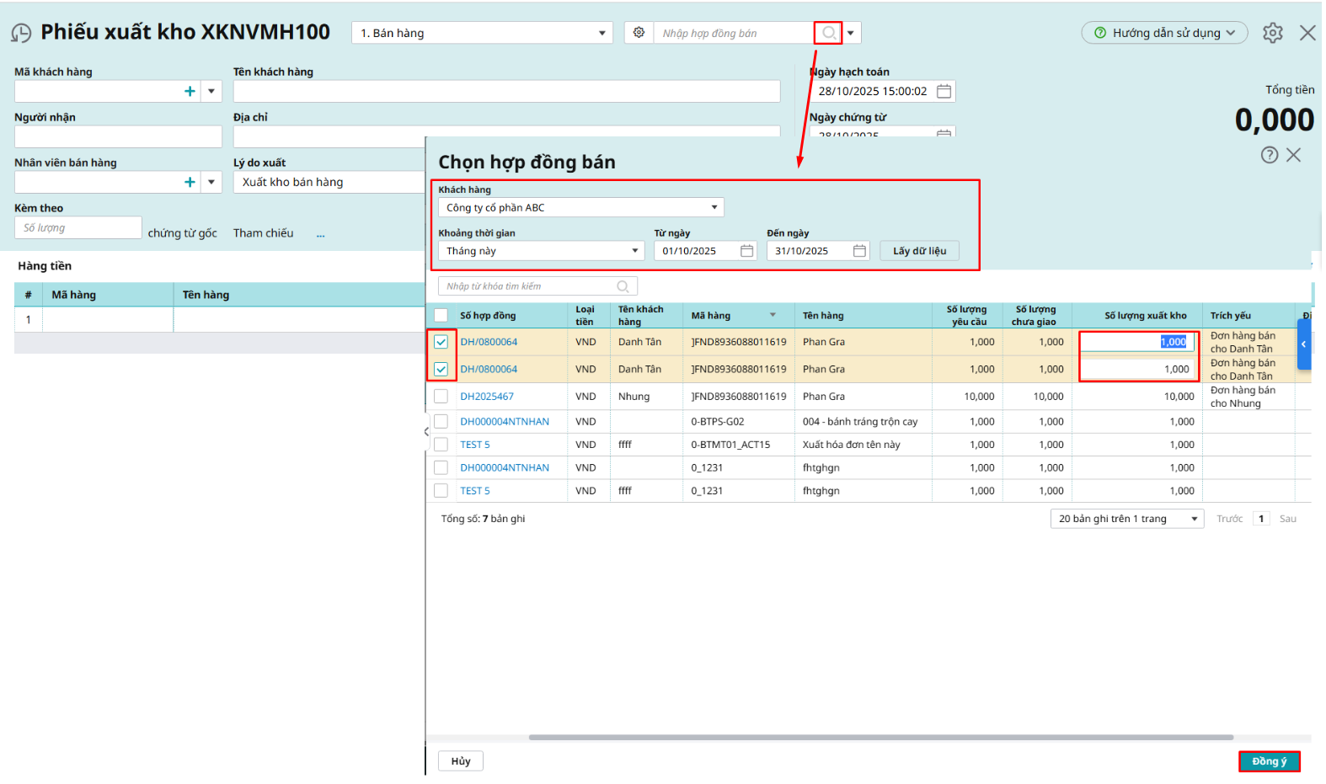Click the history clock icon beside the title
Viewport: 1326px width, 784px height.
(x=21, y=34)
